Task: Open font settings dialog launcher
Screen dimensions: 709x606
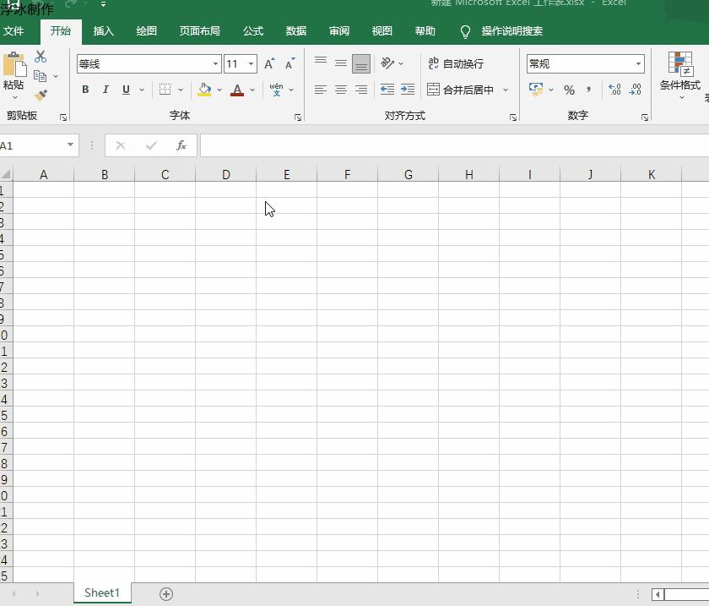Action: tap(297, 117)
